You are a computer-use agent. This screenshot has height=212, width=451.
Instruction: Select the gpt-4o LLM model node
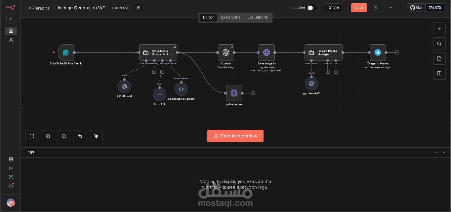click(124, 87)
